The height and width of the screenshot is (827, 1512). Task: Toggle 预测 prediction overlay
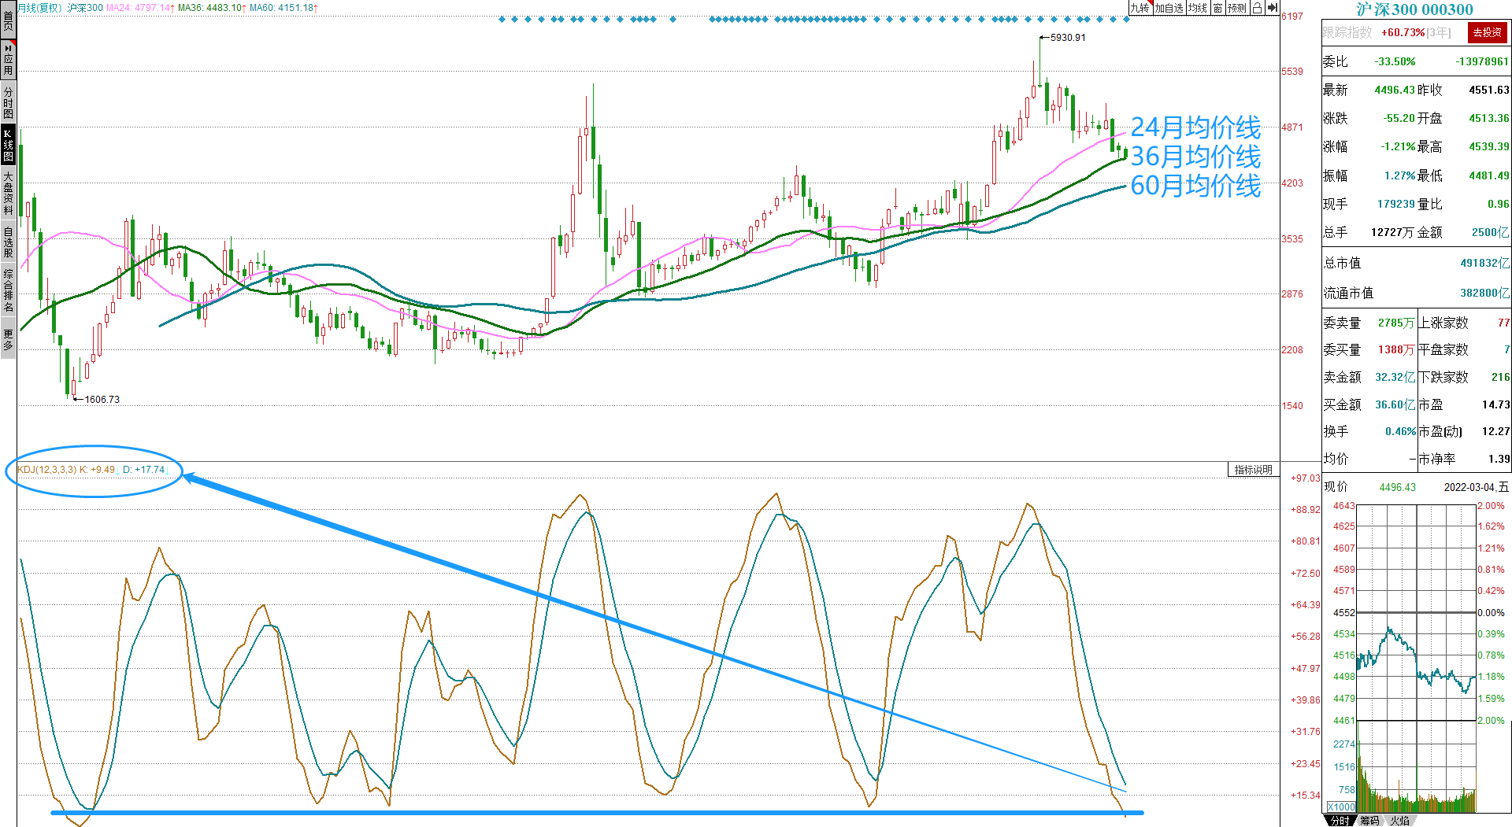(1237, 8)
